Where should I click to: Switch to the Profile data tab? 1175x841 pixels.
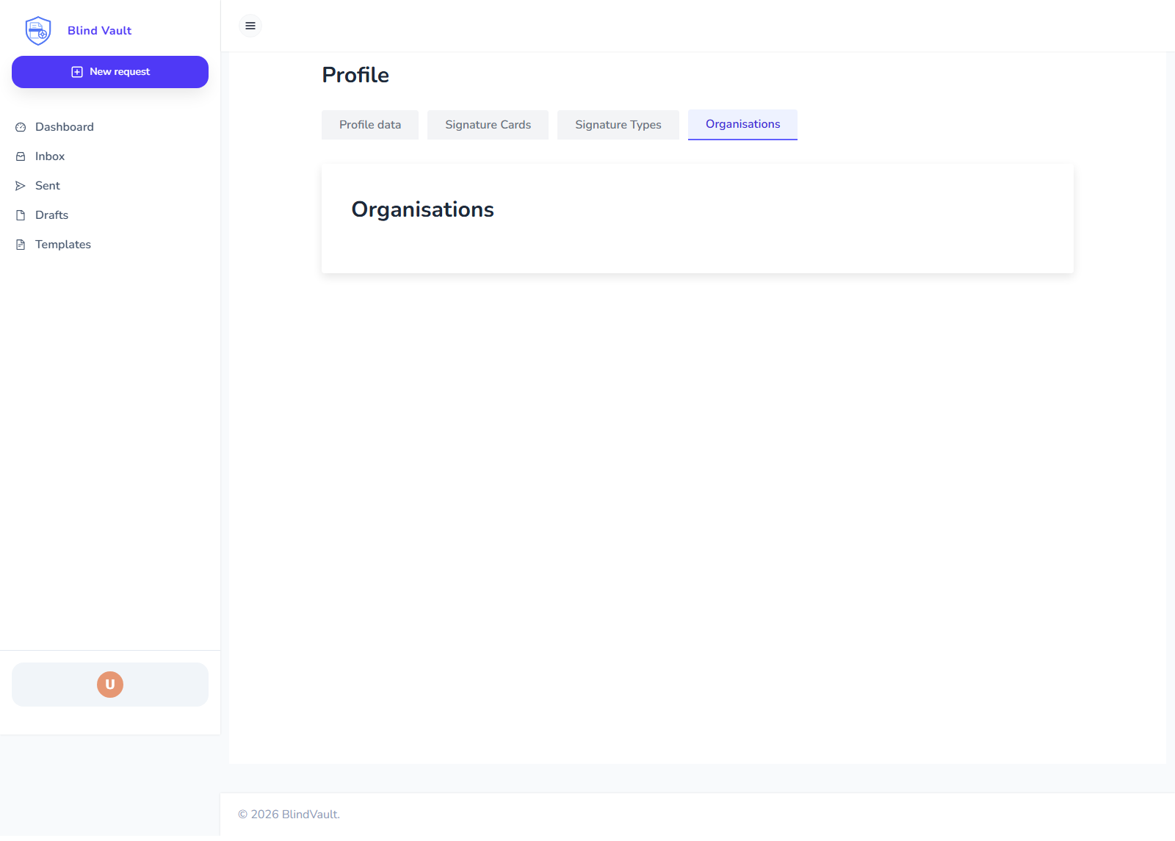[x=369, y=124]
